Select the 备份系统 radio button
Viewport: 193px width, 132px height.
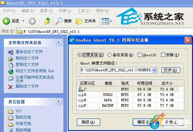[x=109, y=55]
